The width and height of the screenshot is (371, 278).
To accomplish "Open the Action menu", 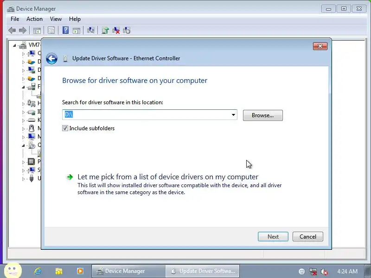I will click(34, 19).
